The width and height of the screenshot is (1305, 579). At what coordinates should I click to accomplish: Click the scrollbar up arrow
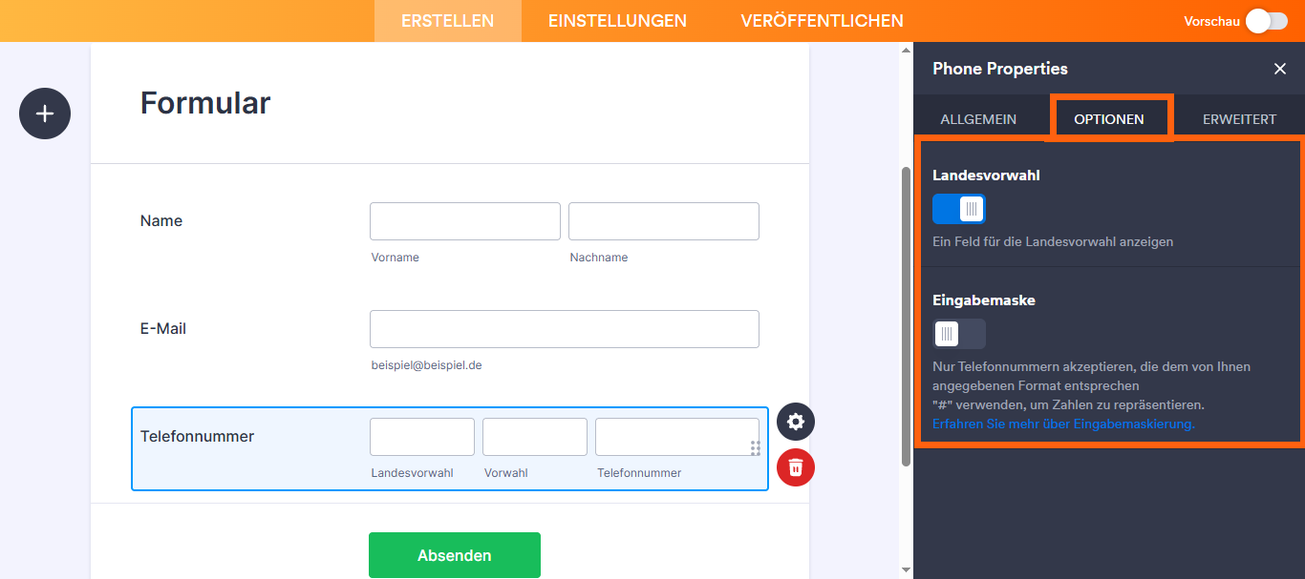click(x=906, y=50)
